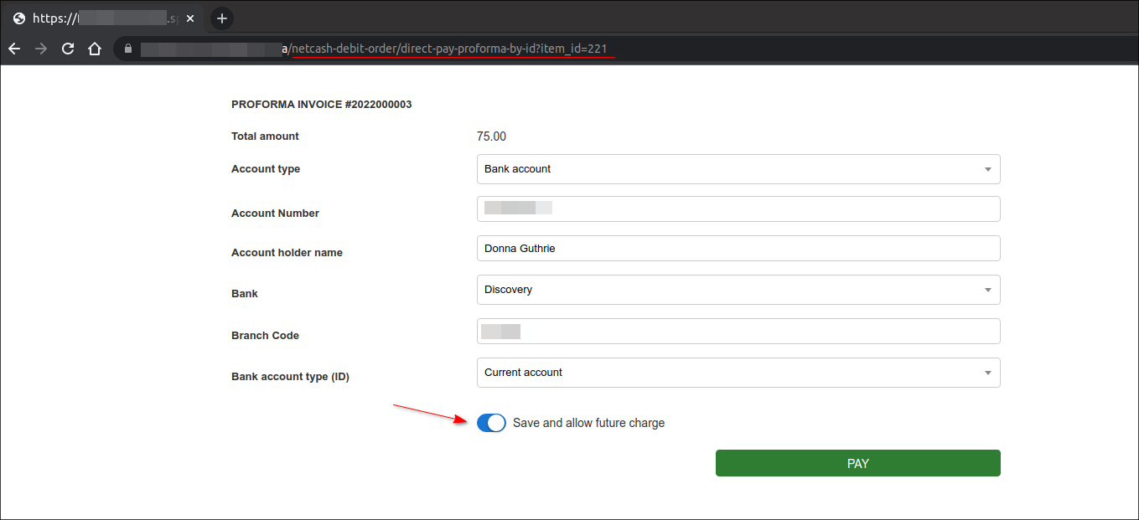Focus the Account Number field
The image size is (1139, 520).
point(738,209)
